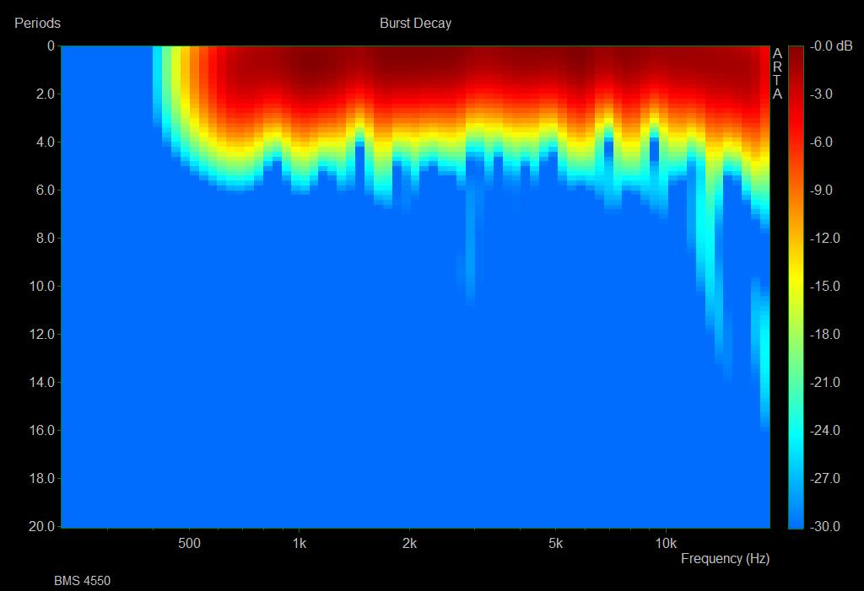Screen dimensions: 864x591
Task: Click the -15.0 color scale label
Action: (x=824, y=287)
